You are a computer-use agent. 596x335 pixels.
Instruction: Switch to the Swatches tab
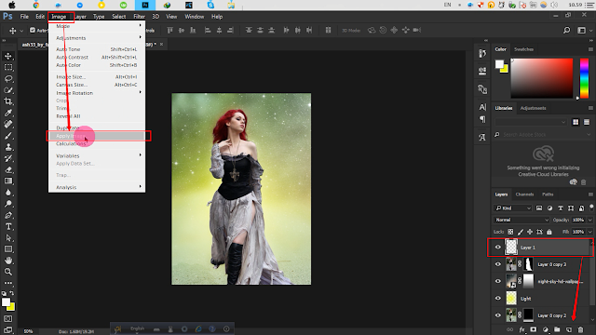pyautogui.click(x=523, y=49)
